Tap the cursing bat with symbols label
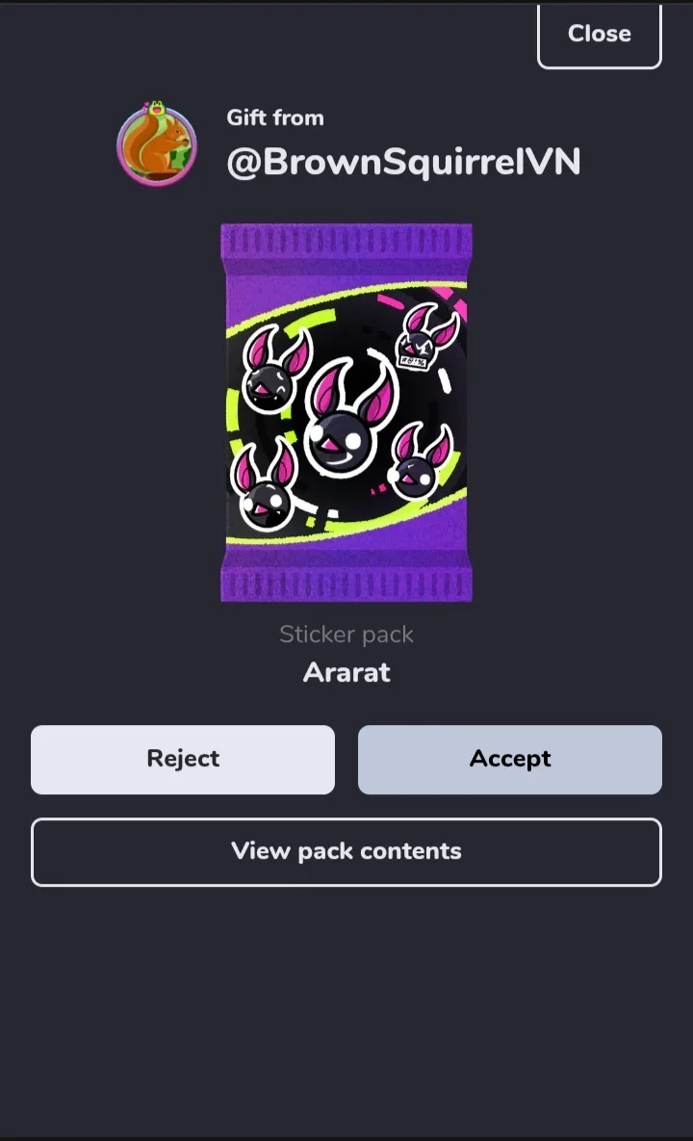Screen dimensions: 693x1141 pos(426,338)
